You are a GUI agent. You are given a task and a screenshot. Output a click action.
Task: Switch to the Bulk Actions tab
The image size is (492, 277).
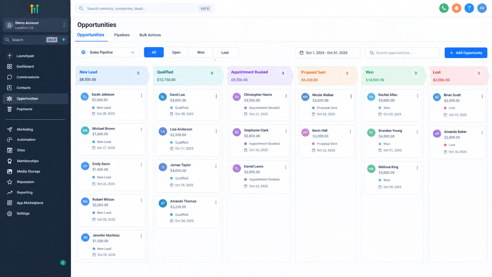(x=150, y=35)
